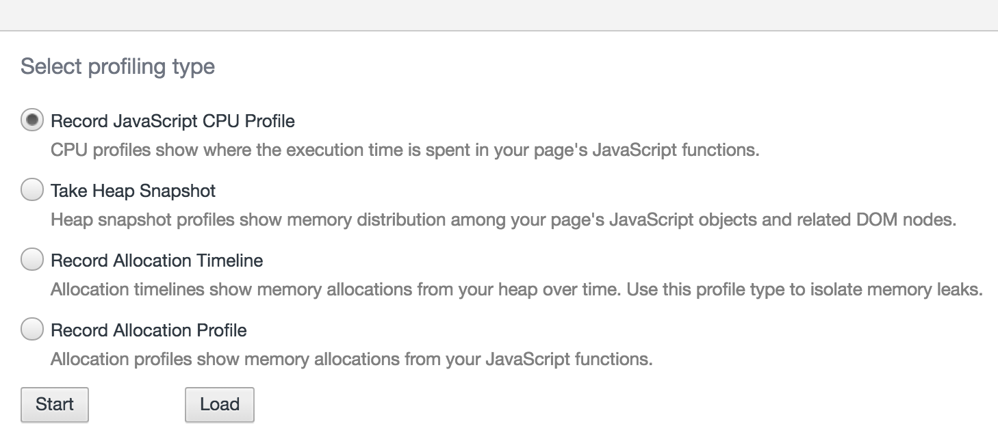Click the "Record Allocation Timeline" label text
The image size is (998, 439).
pos(157,261)
